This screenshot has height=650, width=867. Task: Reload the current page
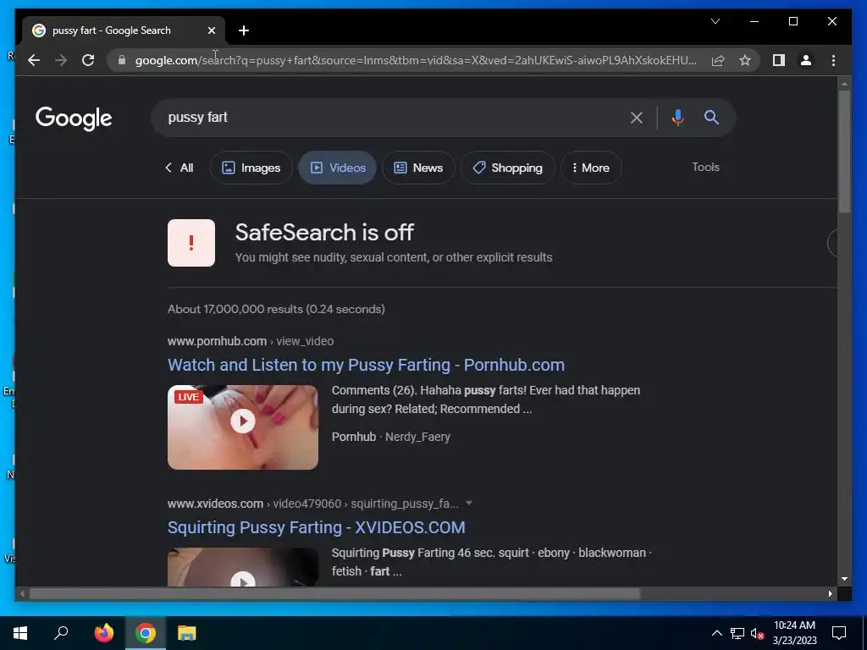88,60
